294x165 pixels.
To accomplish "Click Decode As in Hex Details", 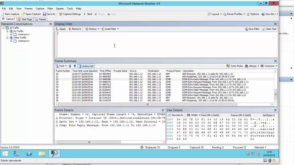I will pos(175,115).
